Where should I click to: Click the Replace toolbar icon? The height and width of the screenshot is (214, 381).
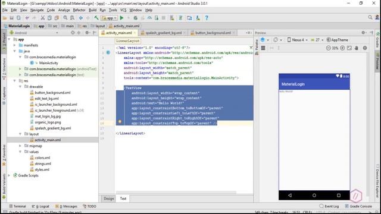72,18
